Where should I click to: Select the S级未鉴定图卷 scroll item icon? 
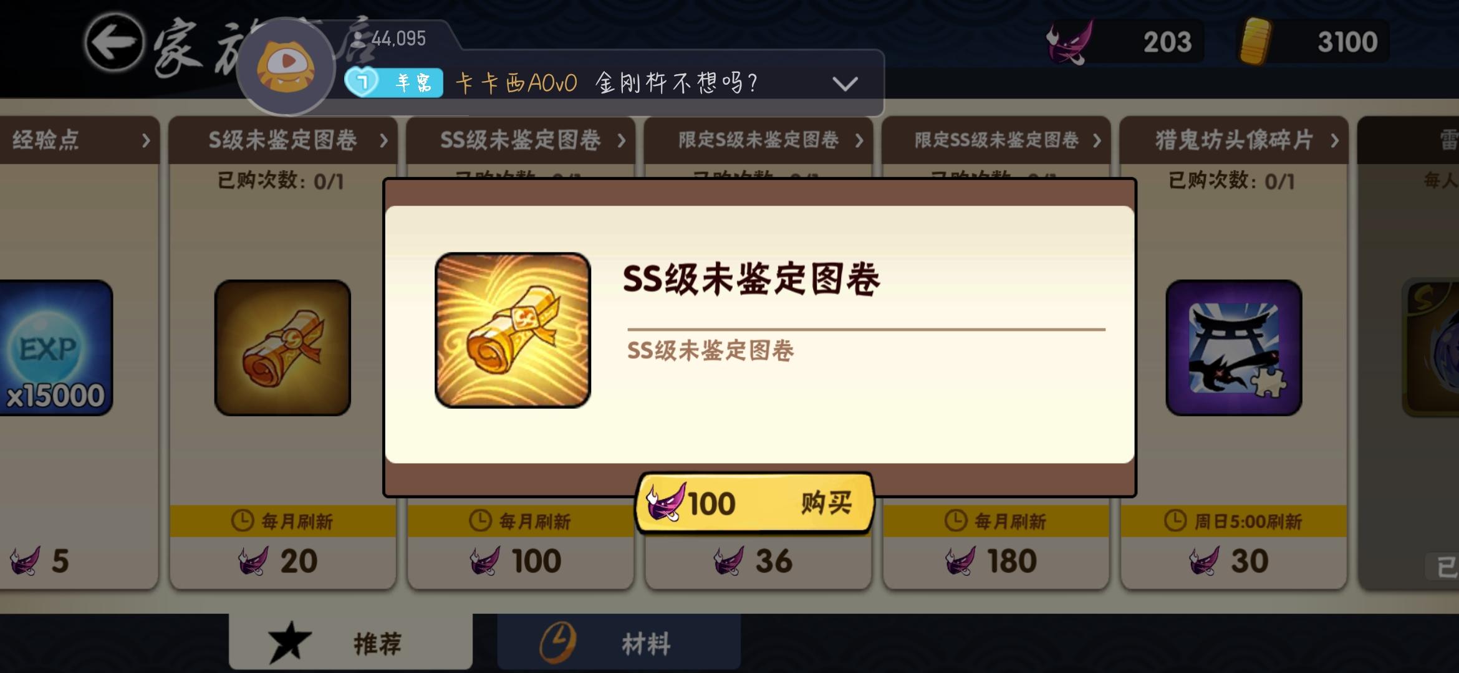(282, 348)
